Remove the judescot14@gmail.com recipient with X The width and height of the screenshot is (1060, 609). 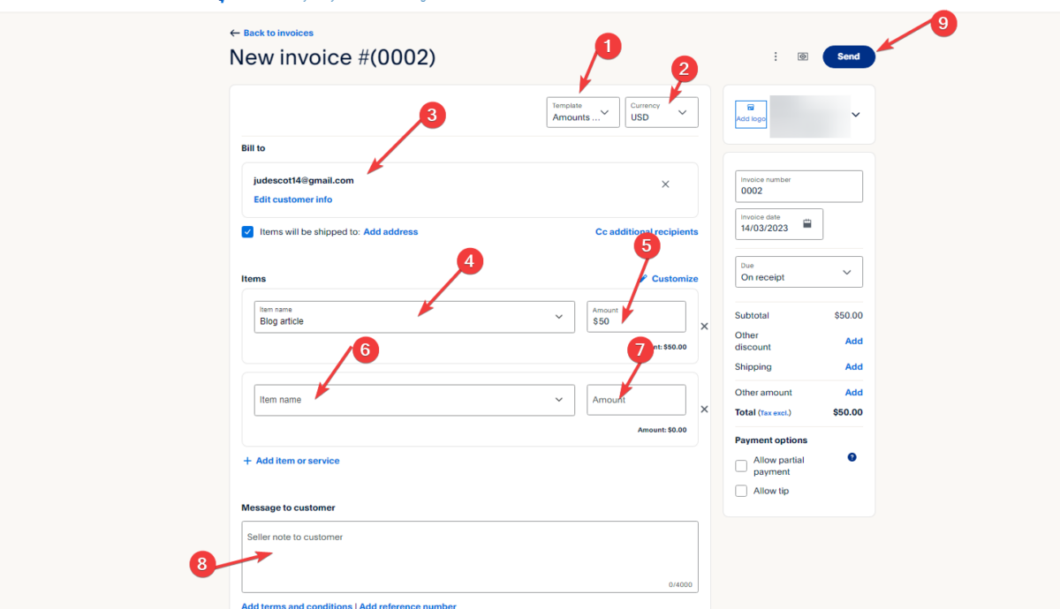point(665,184)
